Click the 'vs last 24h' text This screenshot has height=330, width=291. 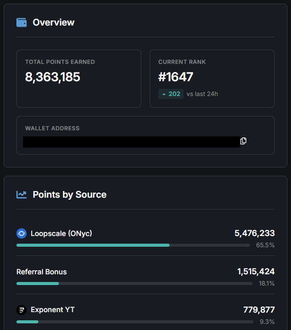tap(202, 94)
